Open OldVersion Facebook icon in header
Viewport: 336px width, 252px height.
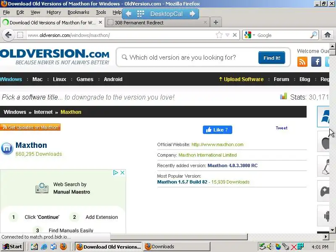(x=316, y=62)
